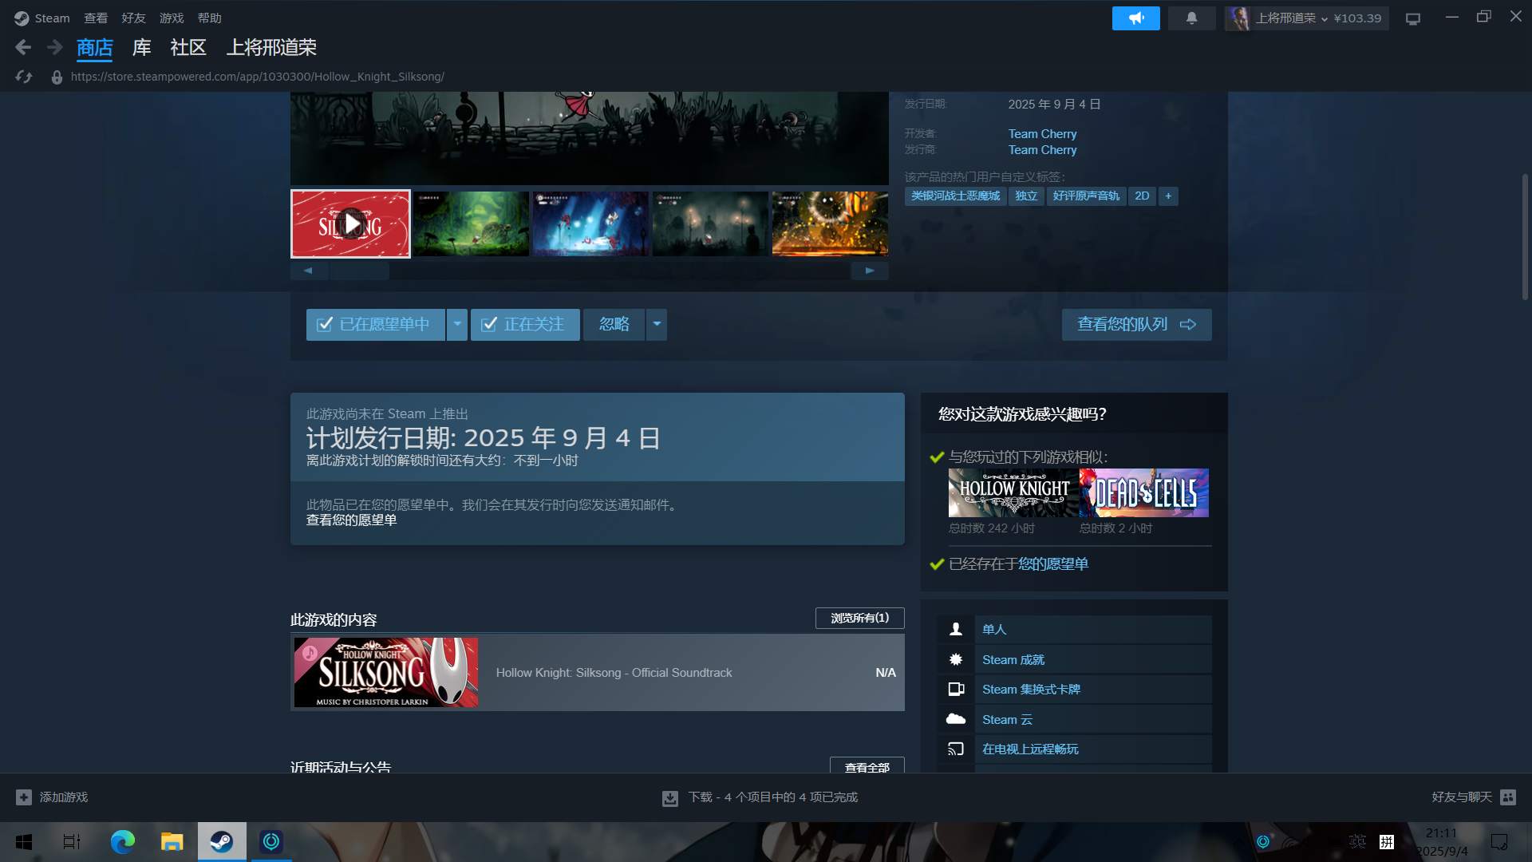Screen dimensions: 1532x862
Task: Select the green forest screenshot thumbnail
Action: (x=471, y=224)
